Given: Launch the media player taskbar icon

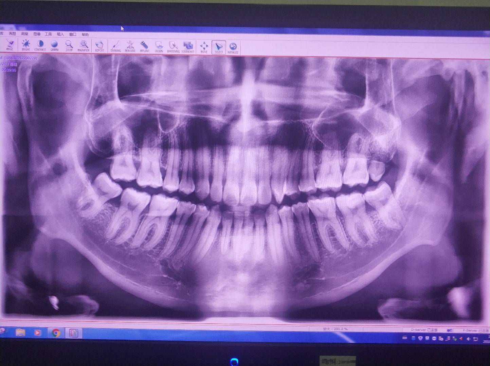Looking at the screenshot, I should pyautogui.click(x=37, y=333).
